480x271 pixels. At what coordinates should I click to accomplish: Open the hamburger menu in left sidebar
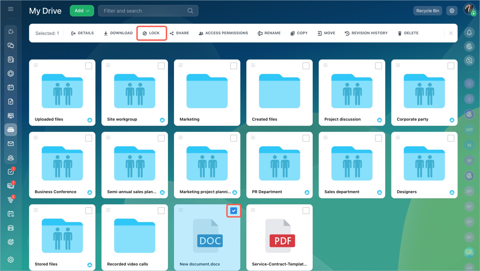(10, 9)
